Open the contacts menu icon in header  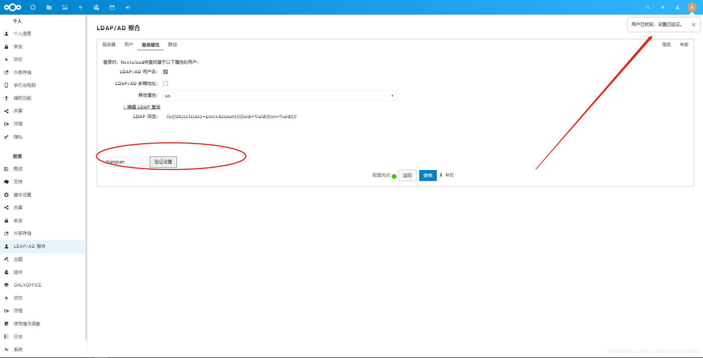tap(677, 7)
